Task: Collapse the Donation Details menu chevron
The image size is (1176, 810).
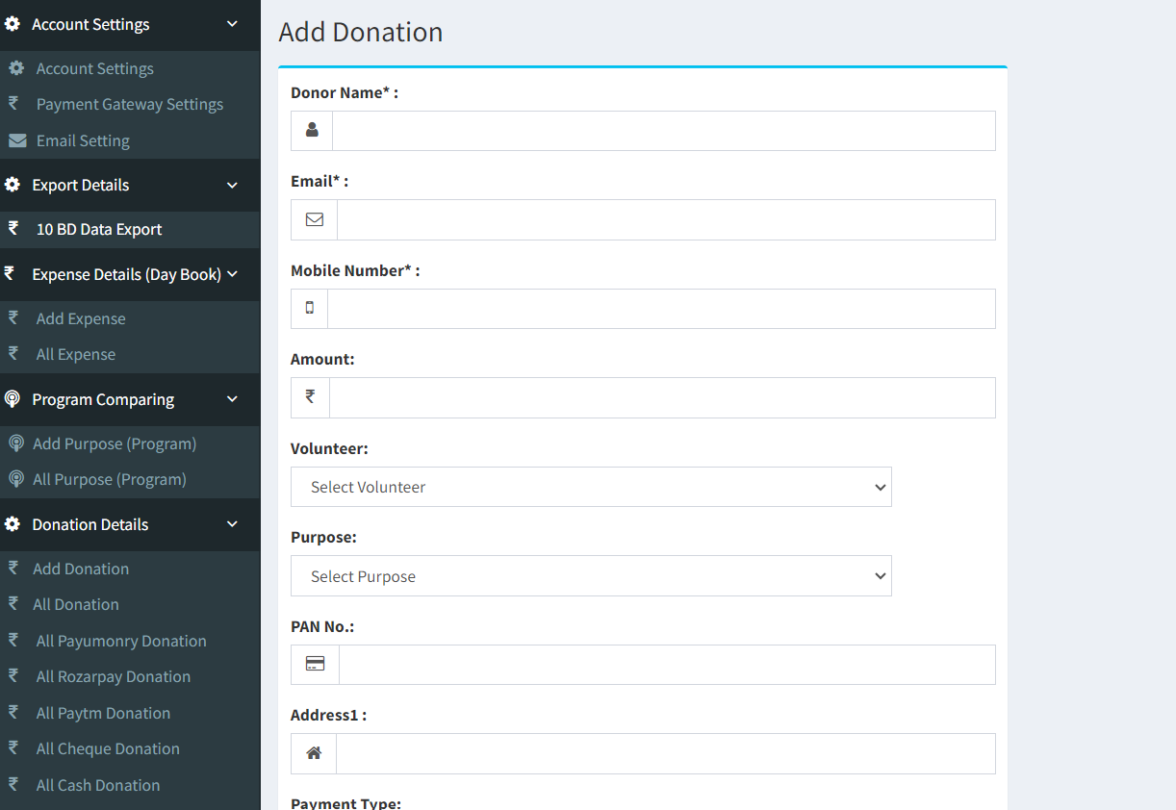Action: click(232, 524)
